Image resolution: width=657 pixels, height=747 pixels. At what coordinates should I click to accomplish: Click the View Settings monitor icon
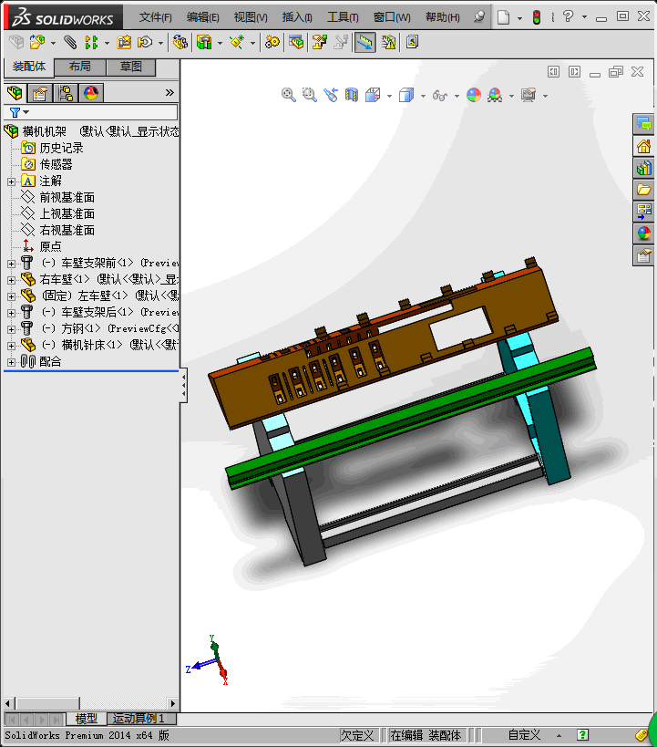pyautogui.click(x=529, y=95)
